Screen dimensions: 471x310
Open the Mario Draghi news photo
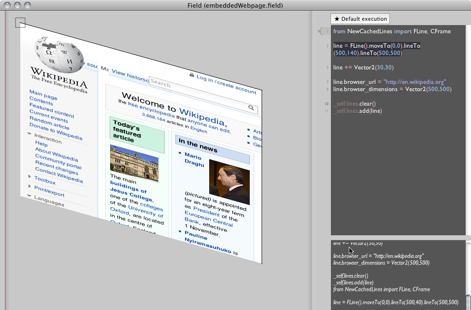(x=229, y=178)
